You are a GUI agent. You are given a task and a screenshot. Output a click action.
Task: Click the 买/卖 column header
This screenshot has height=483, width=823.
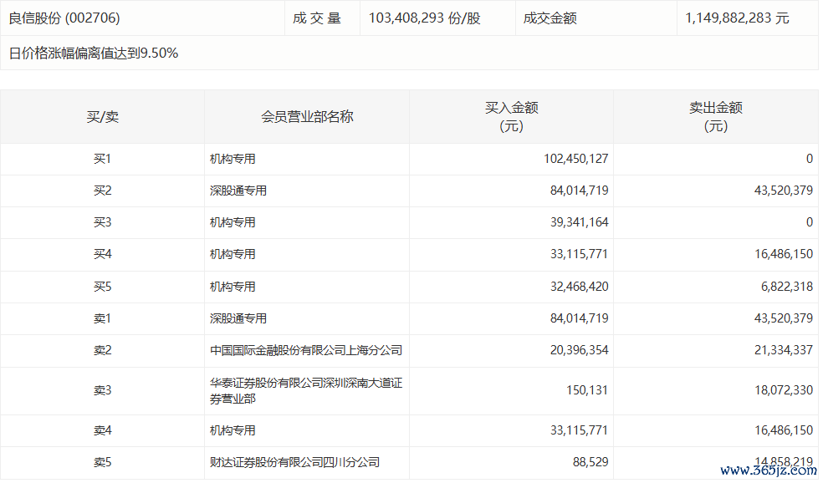pos(102,116)
